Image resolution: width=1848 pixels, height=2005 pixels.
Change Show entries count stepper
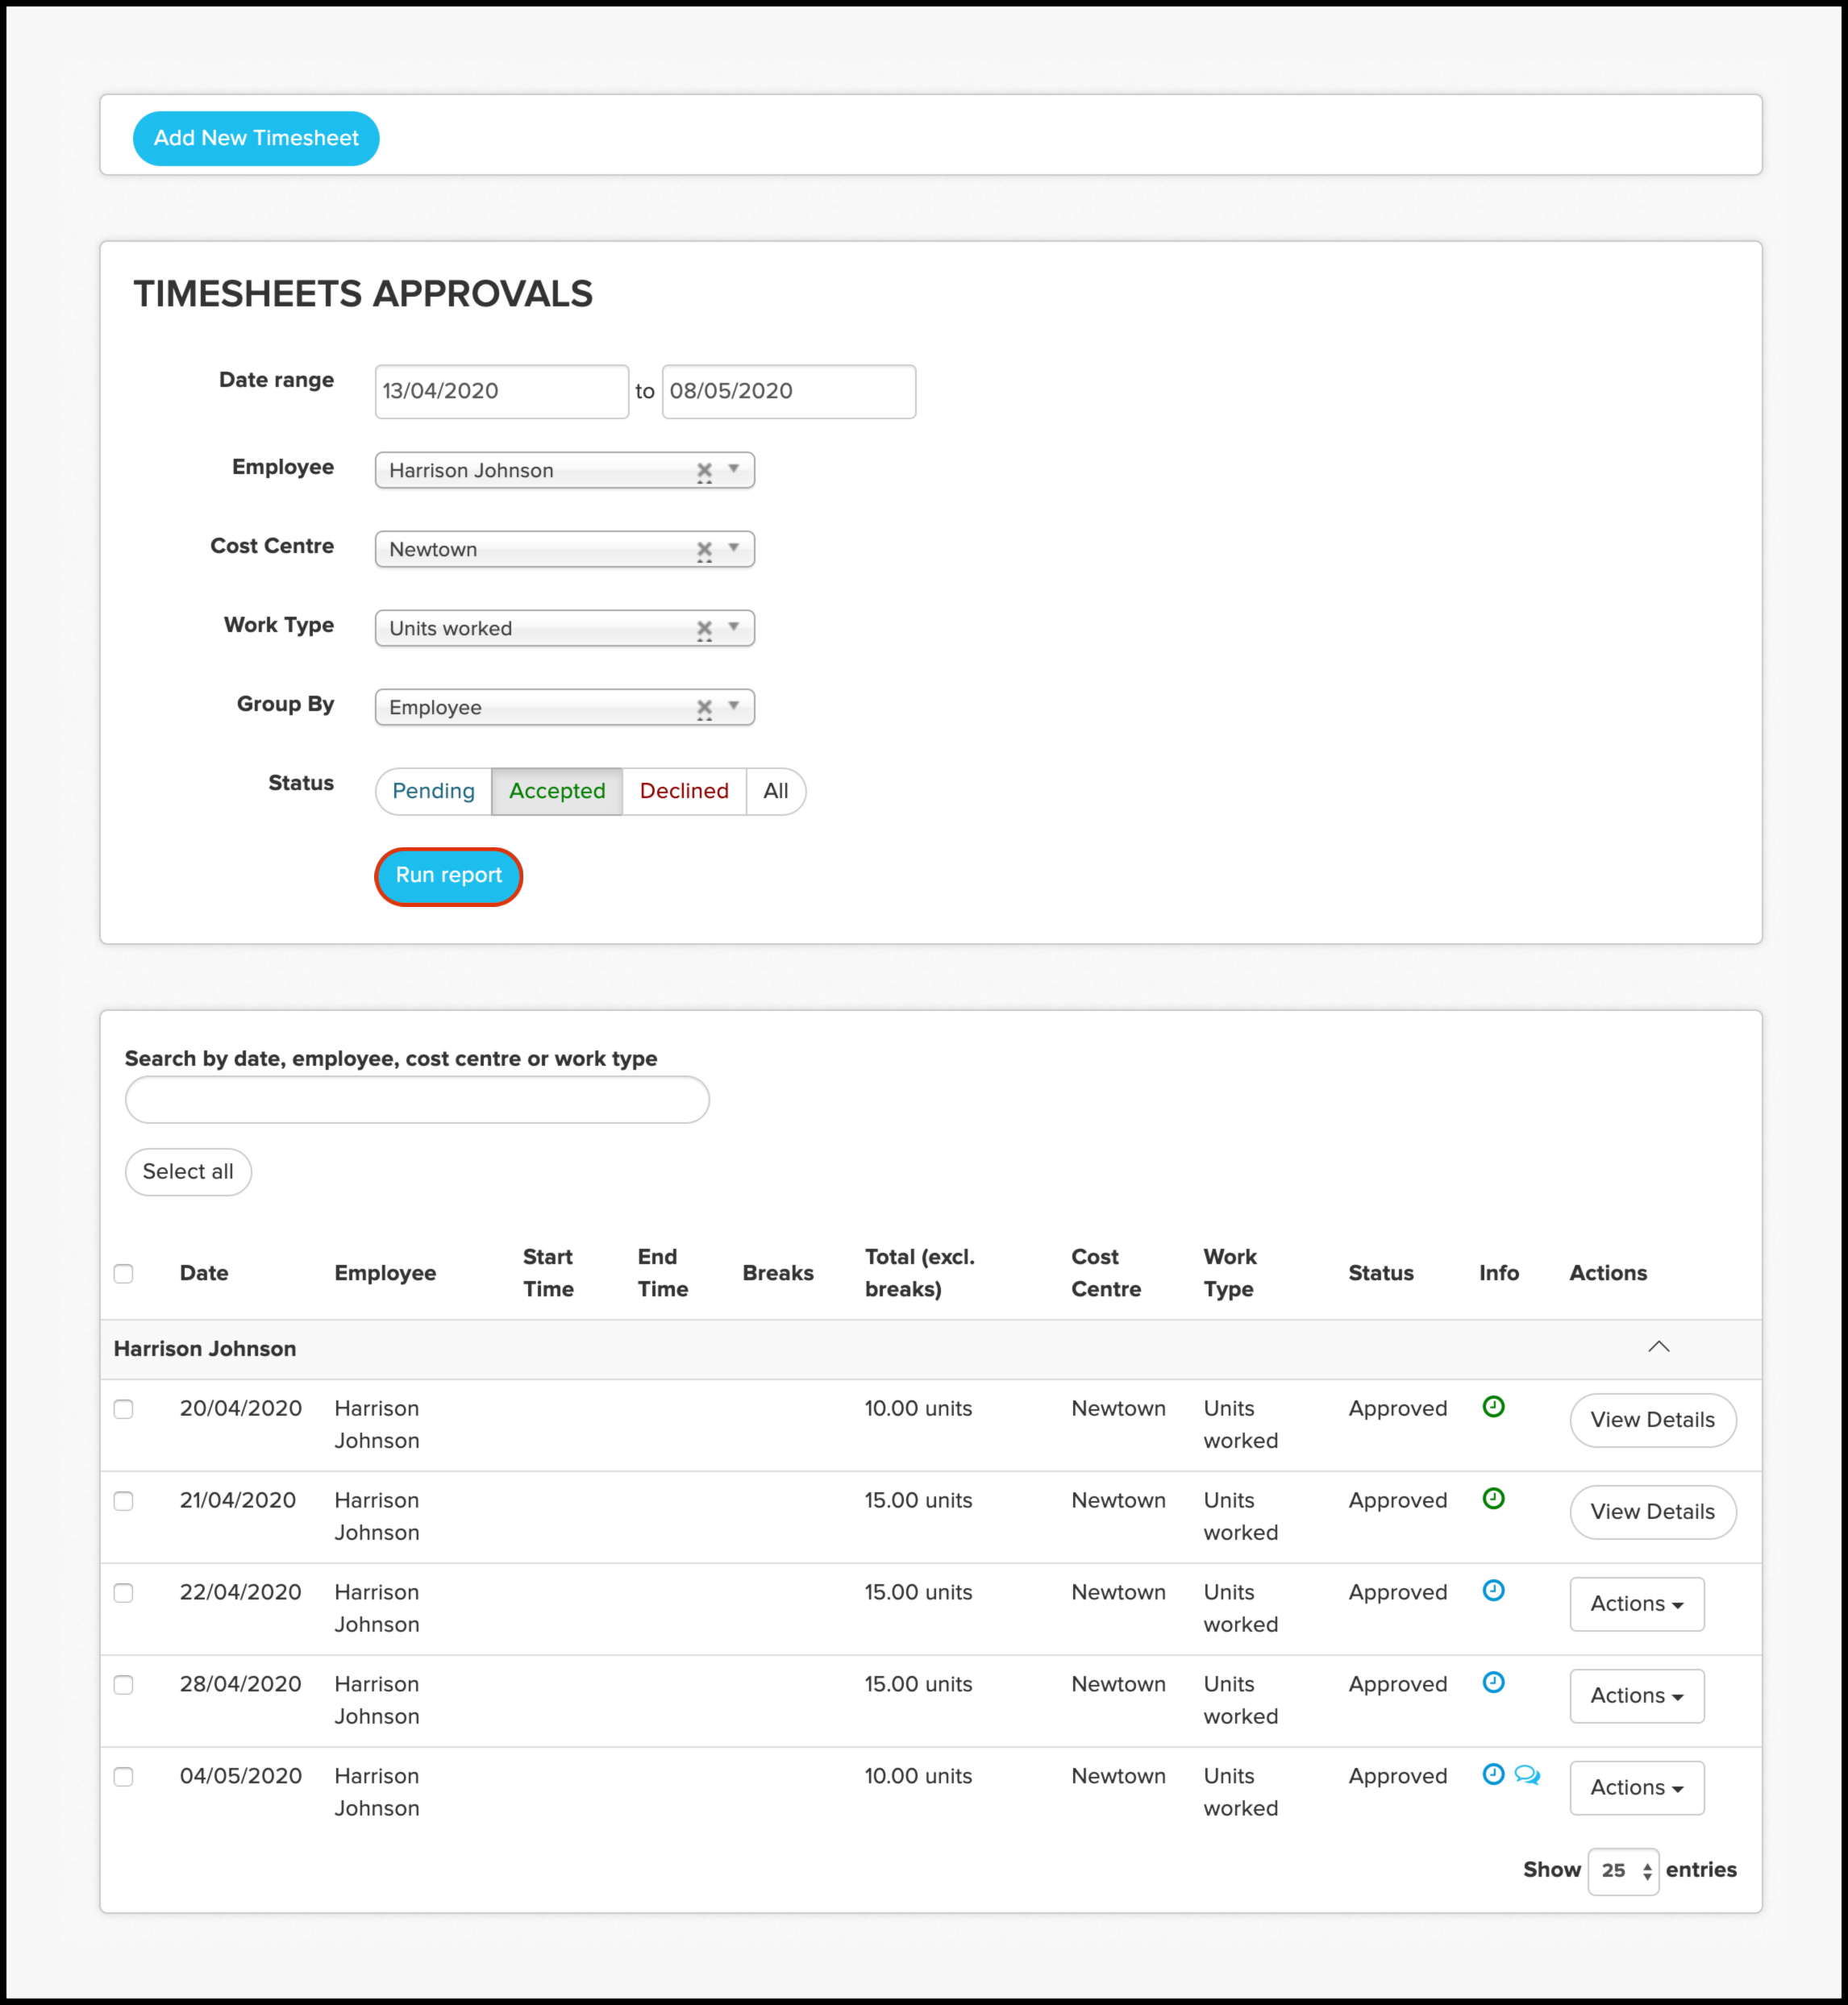click(x=1623, y=1871)
